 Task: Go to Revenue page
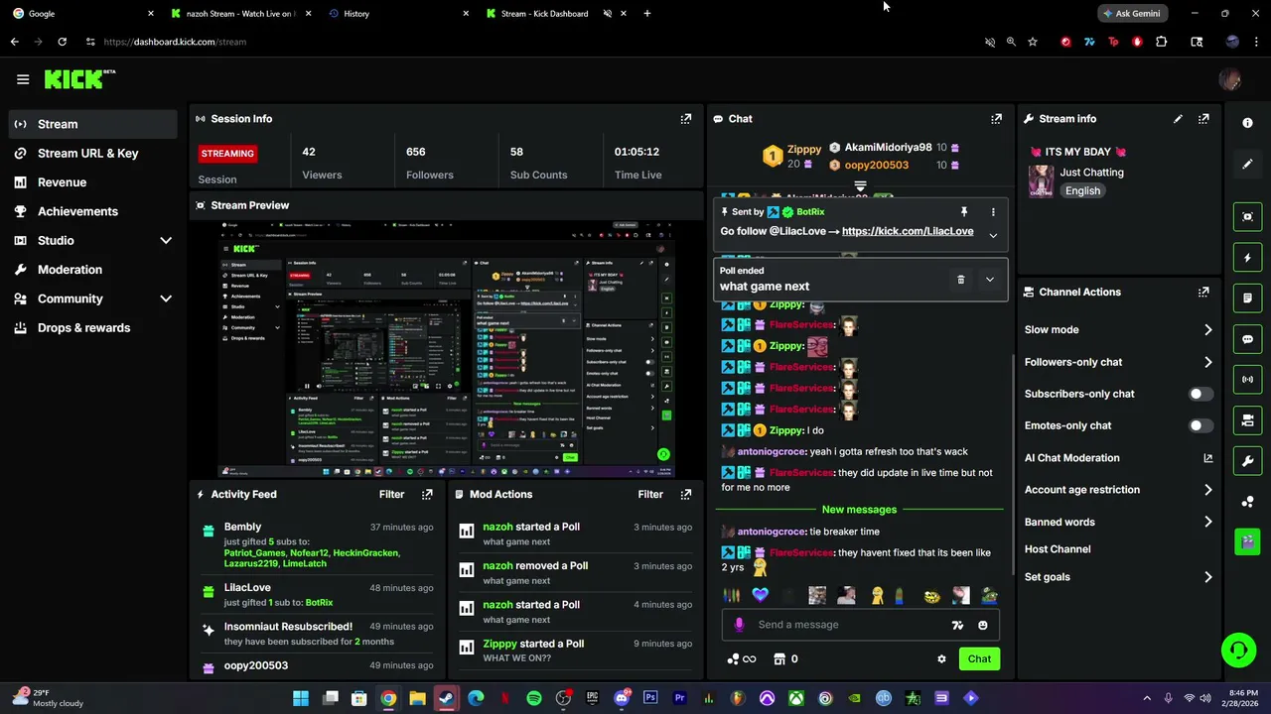tap(93, 182)
